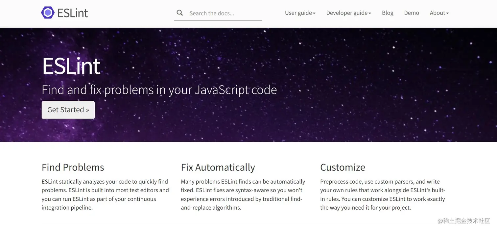Go to the Demo page
Image resolution: width=497 pixels, height=231 pixels.
click(x=412, y=13)
